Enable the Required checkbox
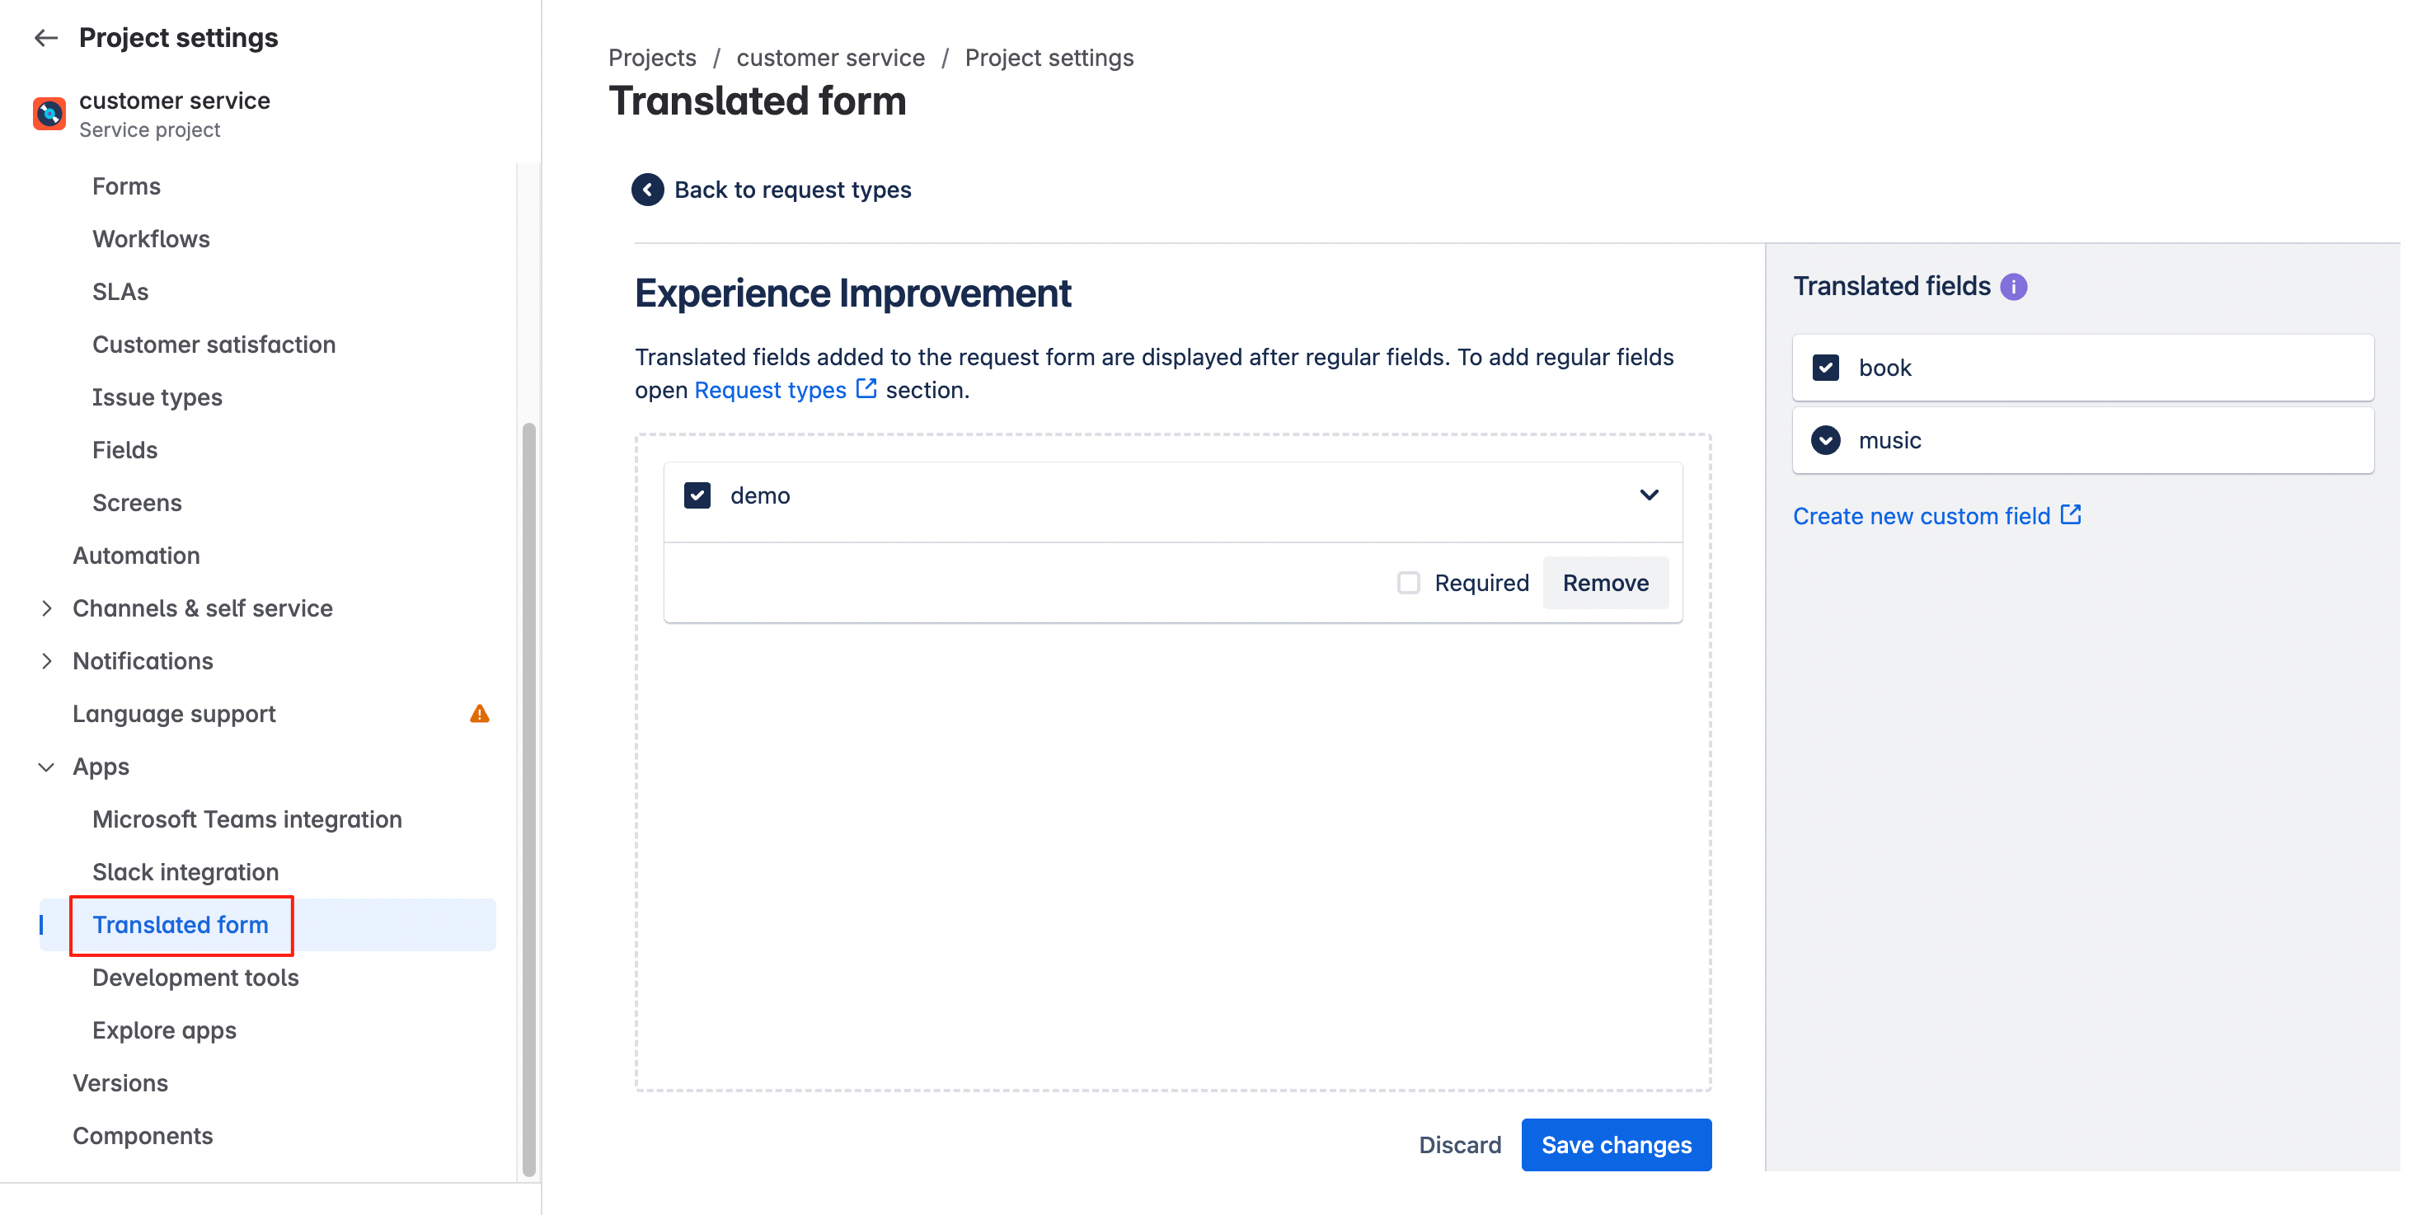Image resolution: width=2417 pixels, height=1215 pixels. click(1408, 583)
